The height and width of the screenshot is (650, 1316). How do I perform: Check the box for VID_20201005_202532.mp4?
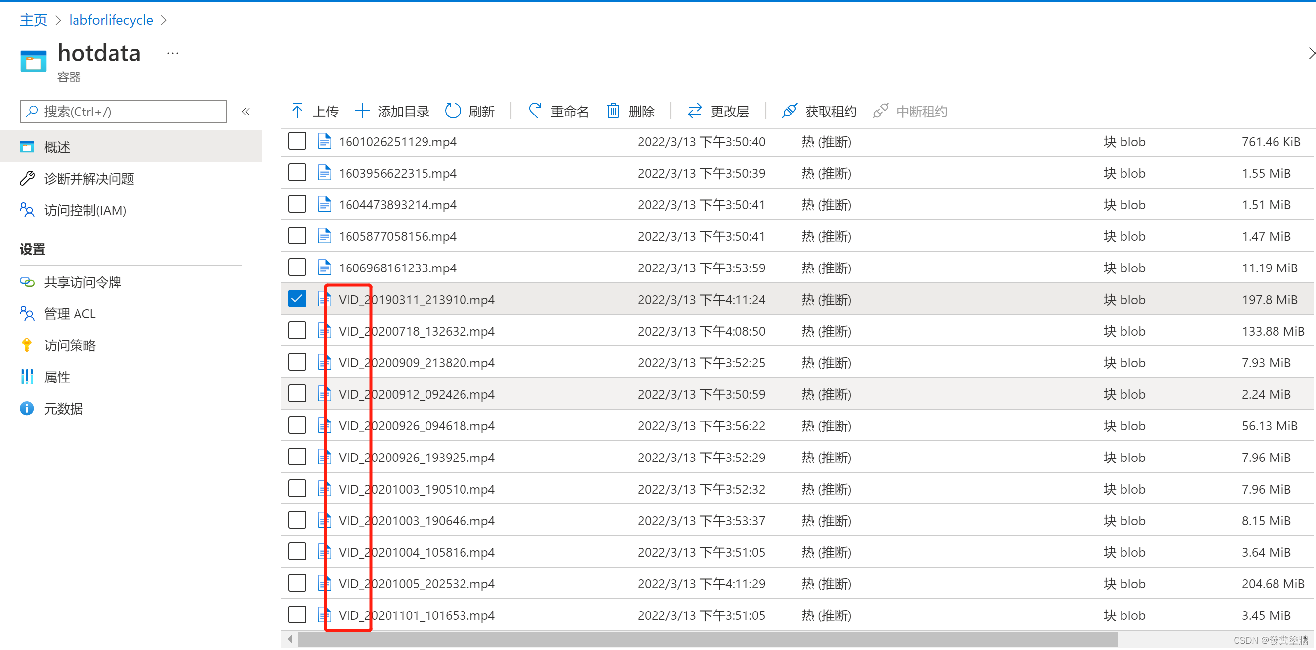[297, 583]
